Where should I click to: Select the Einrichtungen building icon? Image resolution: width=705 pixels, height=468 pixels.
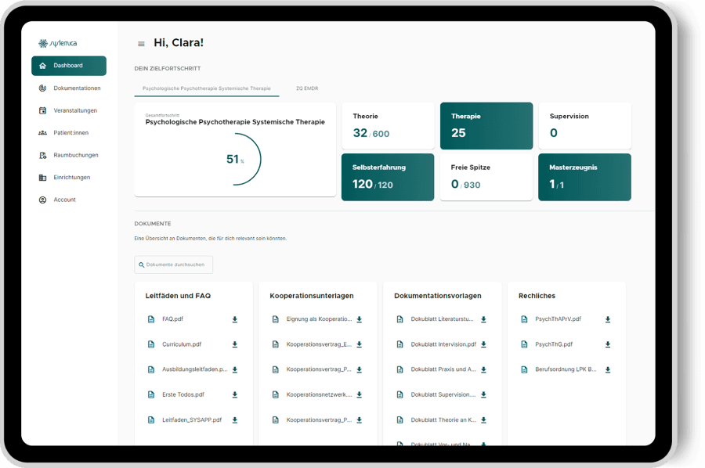(43, 177)
